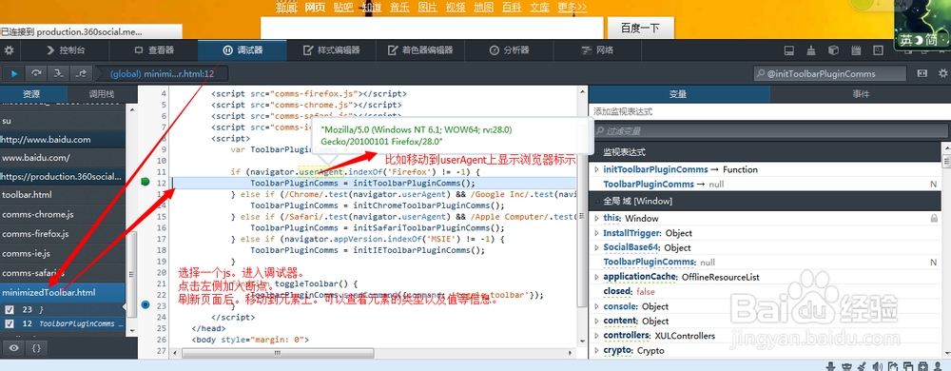
Task: Click the Step Over debugger icon
Action: [x=36, y=73]
